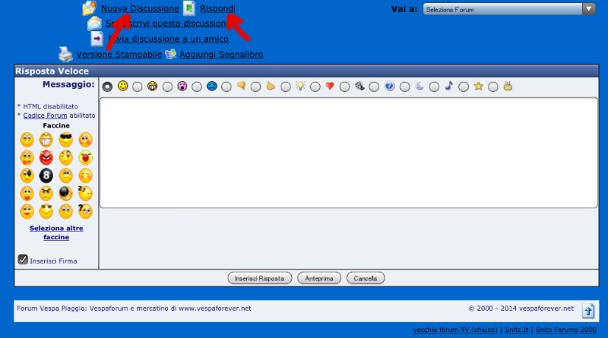Click the Risposta Veloce header text
The width and height of the screenshot is (608, 338).
coord(52,71)
